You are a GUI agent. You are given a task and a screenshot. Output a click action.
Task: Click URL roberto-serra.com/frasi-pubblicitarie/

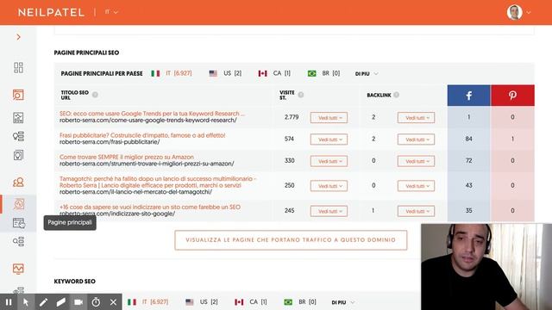[x=110, y=142]
